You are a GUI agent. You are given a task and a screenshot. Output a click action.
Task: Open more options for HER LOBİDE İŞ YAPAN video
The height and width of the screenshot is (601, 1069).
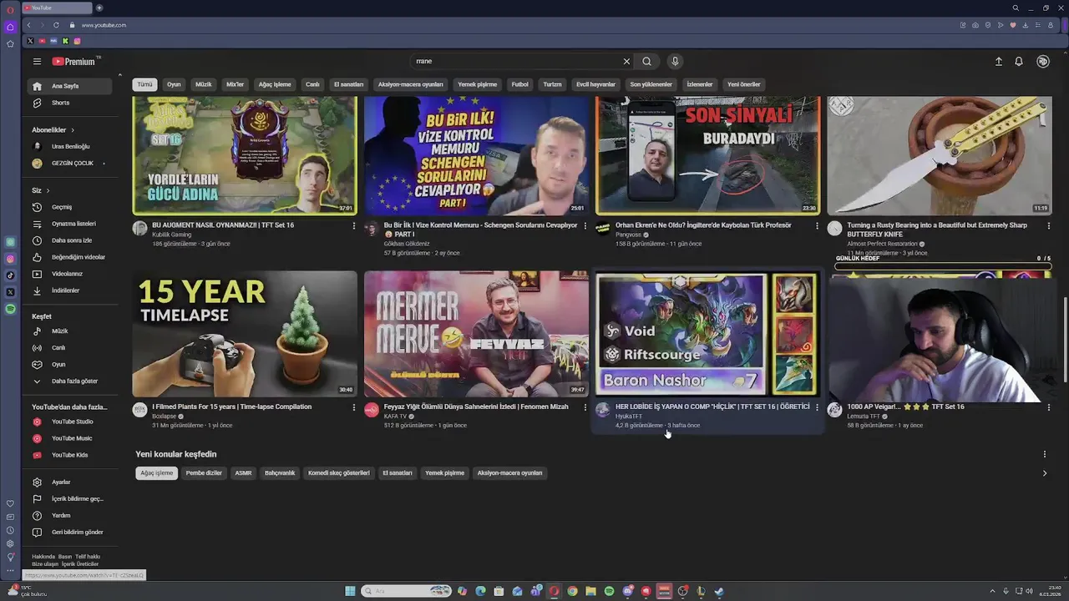(817, 407)
